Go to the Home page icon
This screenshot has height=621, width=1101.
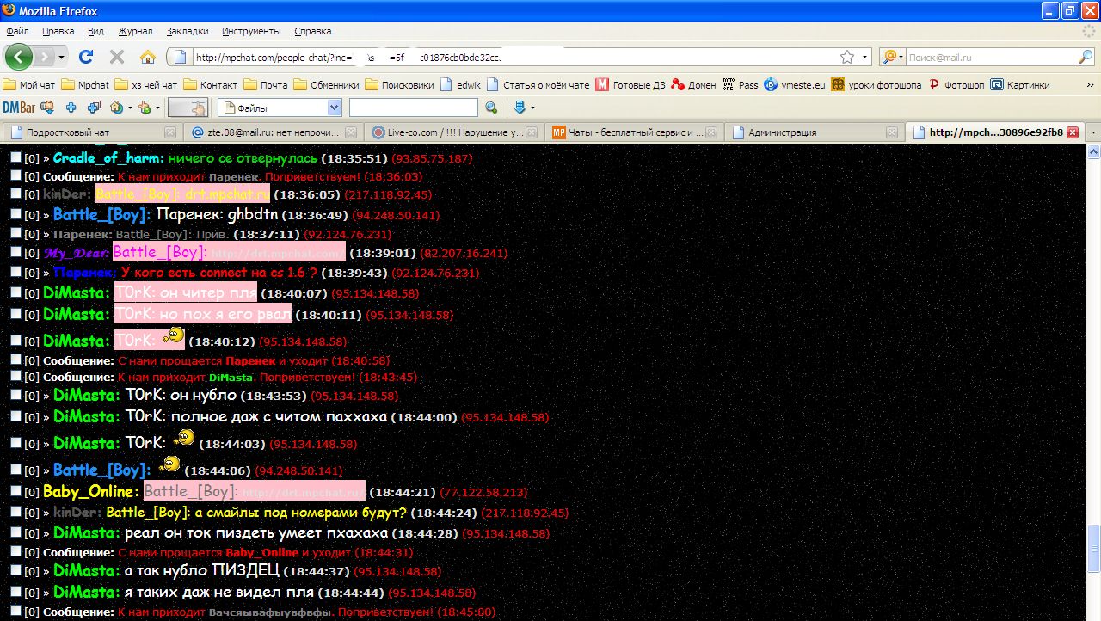148,57
